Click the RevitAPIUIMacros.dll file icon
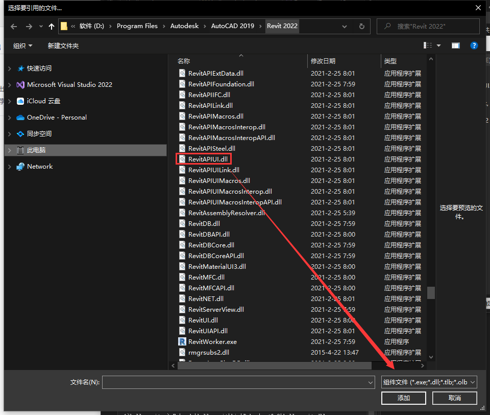490x415 pixels. click(182, 180)
